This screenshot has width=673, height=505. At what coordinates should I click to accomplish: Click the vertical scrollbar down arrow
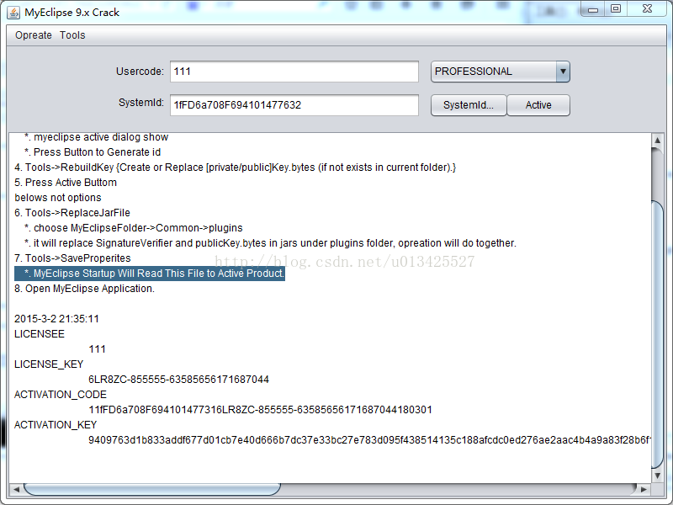click(x=657, y=476)
